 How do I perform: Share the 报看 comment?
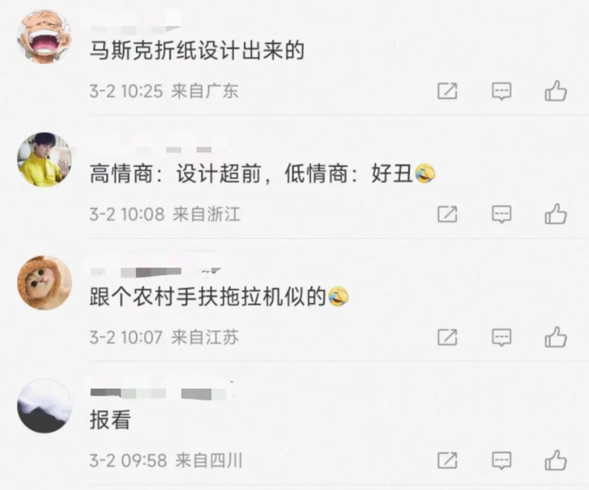(x=447, y=459)
